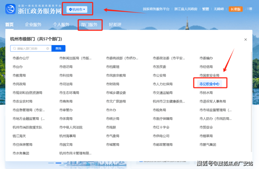Go to the 首页 tab
The image size is (259, 169).
[9, 24]
